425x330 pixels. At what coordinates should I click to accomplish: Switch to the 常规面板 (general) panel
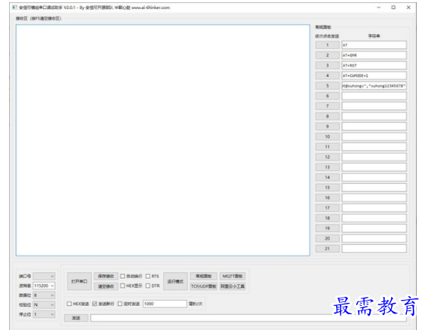[204, 277]
